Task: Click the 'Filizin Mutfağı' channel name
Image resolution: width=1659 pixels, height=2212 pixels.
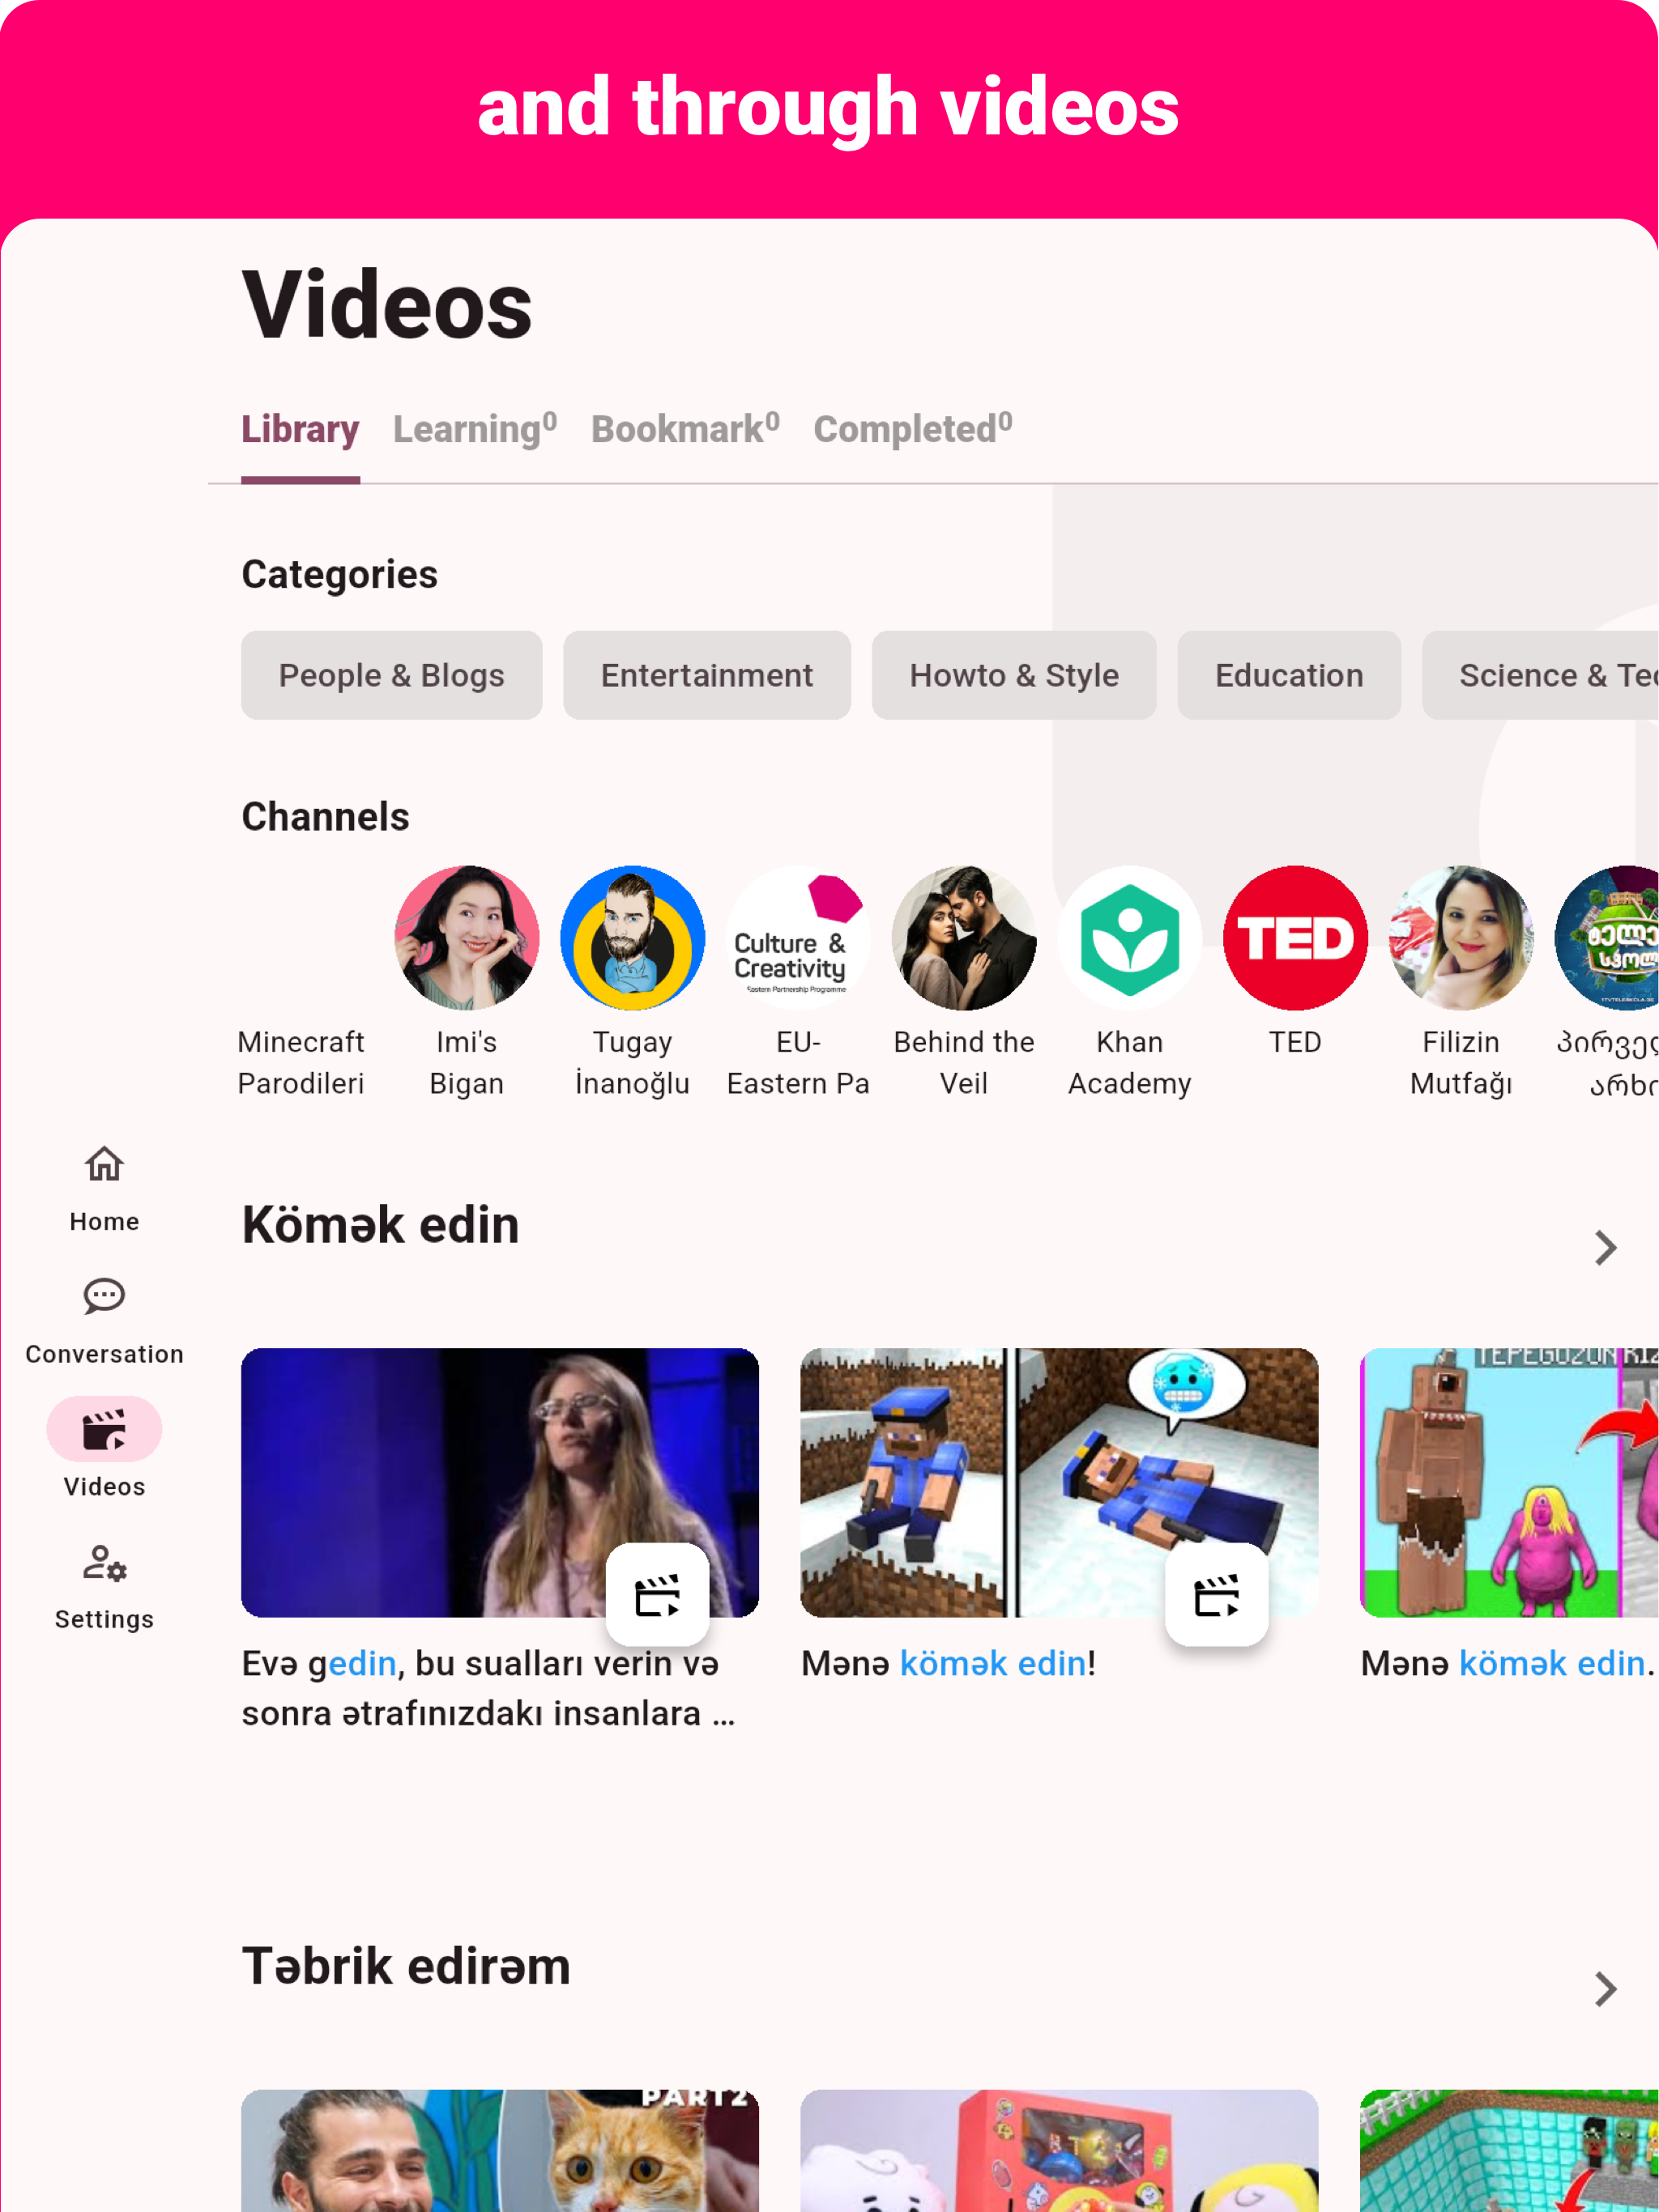Action: [1461, 1062]
